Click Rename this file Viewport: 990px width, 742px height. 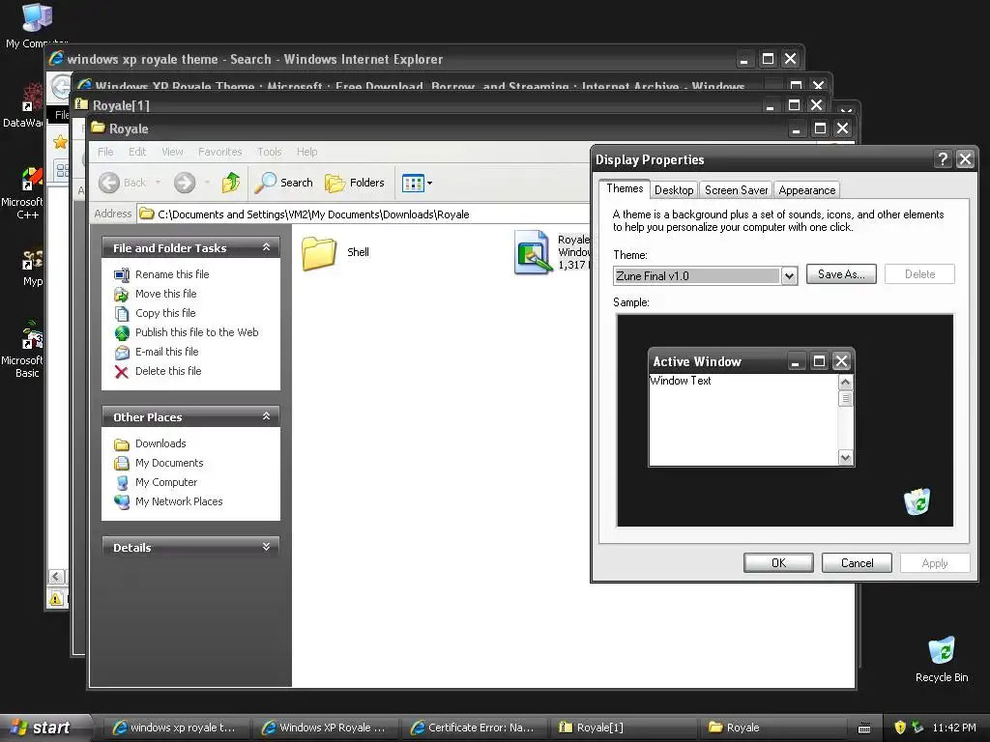[x=172, y=274]
